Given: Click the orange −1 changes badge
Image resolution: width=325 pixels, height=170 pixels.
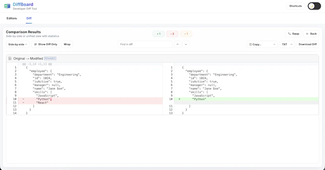Looking at the screenshot, I should point(186,34).
